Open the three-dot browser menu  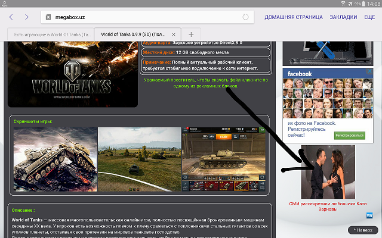click(371, 17)
